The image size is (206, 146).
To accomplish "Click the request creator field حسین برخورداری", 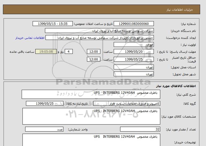I will [100, 38].
